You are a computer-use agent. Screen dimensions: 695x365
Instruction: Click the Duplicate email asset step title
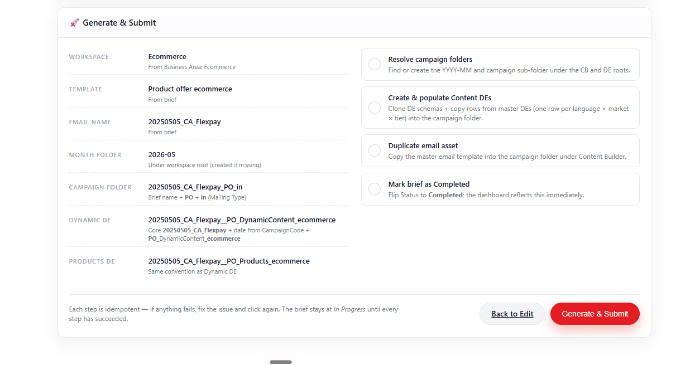pos(423,146)
